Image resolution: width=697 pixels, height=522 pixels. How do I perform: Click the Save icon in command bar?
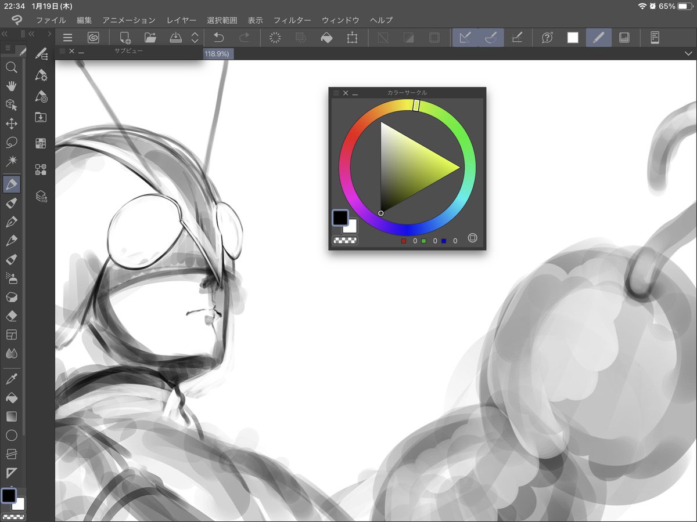(x=176, y=38)
